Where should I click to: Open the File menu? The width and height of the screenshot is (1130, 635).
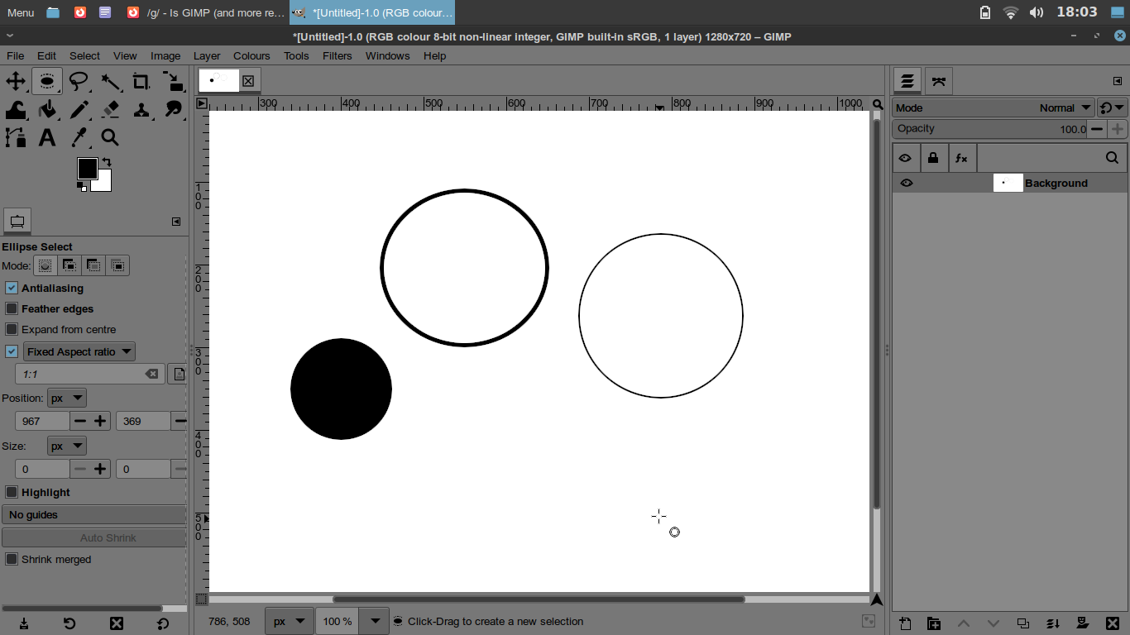click(15, 55)
